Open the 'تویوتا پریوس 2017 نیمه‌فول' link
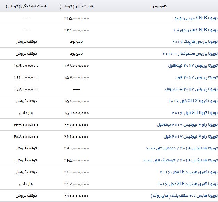218x202 pixels. coord(193,65)
